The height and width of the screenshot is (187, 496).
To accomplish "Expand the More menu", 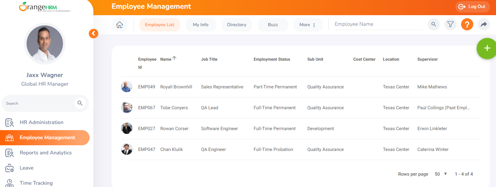I will click(308, 25).
